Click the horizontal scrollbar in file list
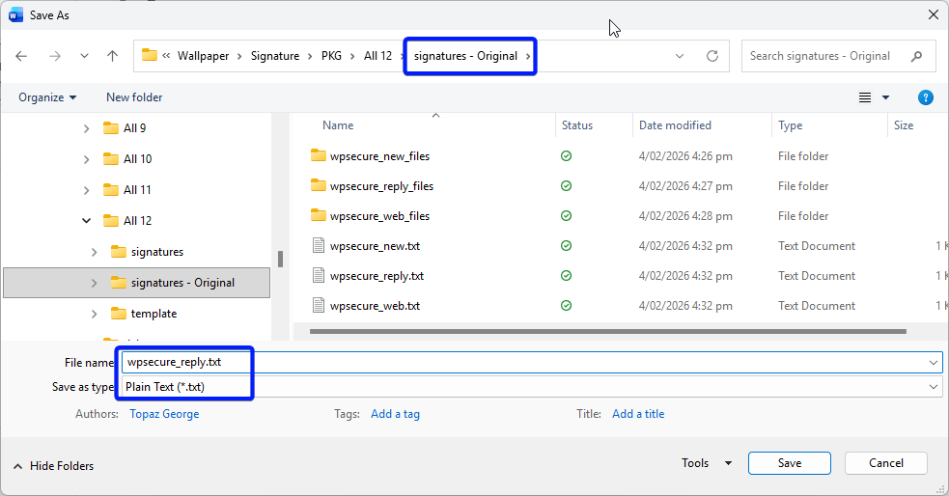This screenshot has height=496, width=949. [599, 332]
